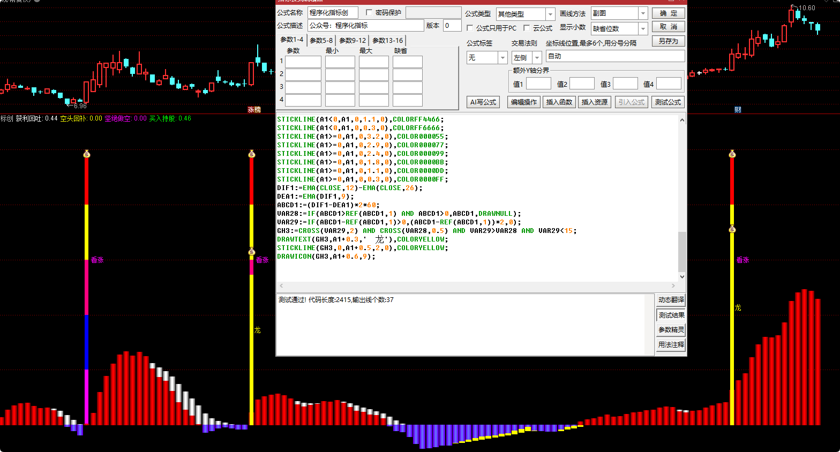Toggle the 云公式 checkbox
Viewport: 840px width, 452px height.
point(527,28)
